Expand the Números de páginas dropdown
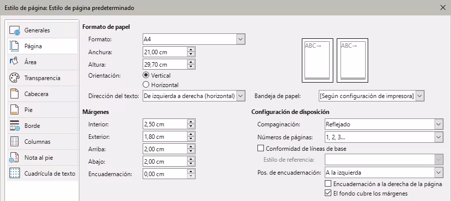The image size is (451, 201). tap(439, 137)
